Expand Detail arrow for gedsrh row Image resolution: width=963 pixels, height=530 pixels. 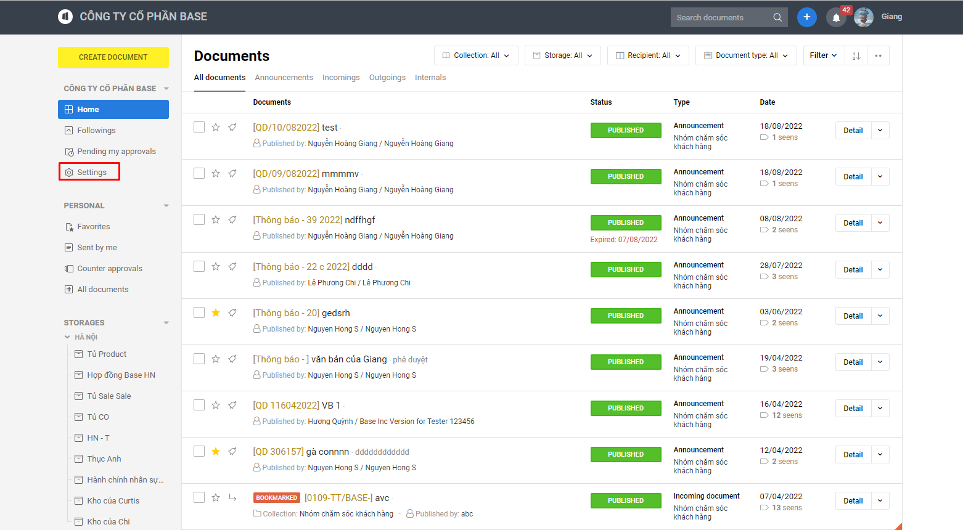coord(880,316)
